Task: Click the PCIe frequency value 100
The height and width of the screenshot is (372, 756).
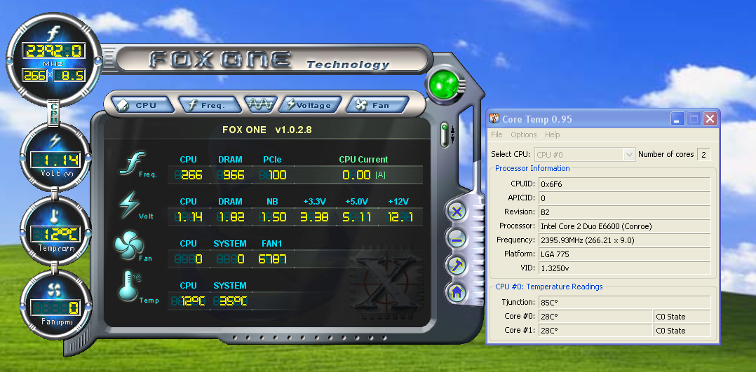Action: pos(272,175)
